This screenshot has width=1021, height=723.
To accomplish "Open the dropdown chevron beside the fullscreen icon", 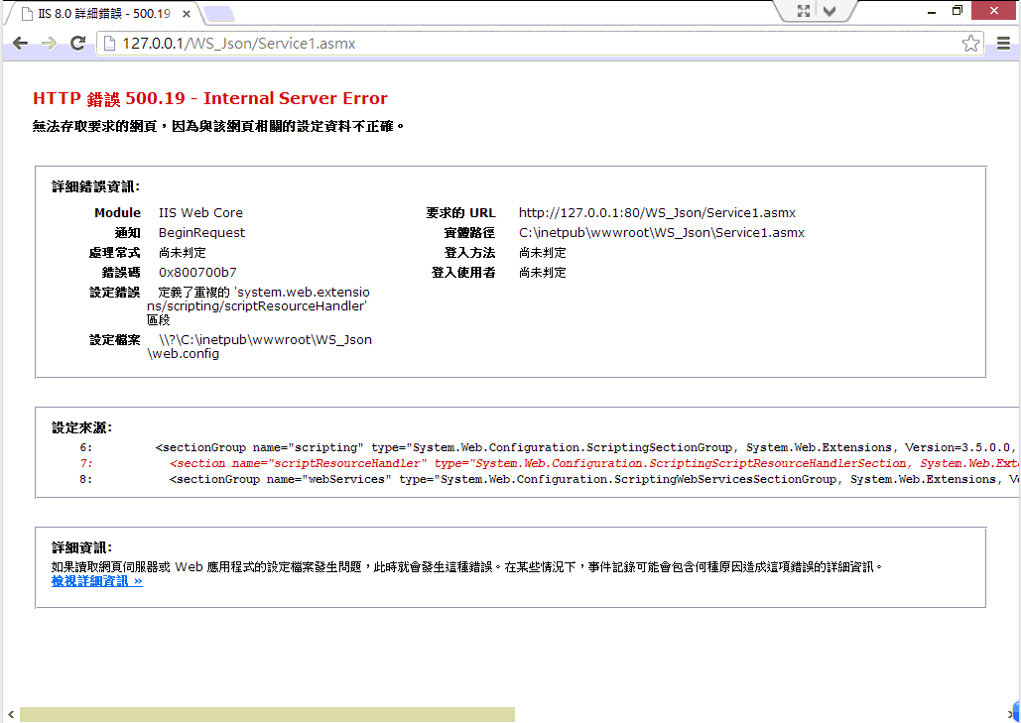I will (x=830, y=11).
